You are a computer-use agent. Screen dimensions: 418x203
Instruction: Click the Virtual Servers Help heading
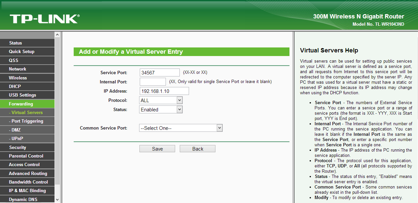click(329, 50)
